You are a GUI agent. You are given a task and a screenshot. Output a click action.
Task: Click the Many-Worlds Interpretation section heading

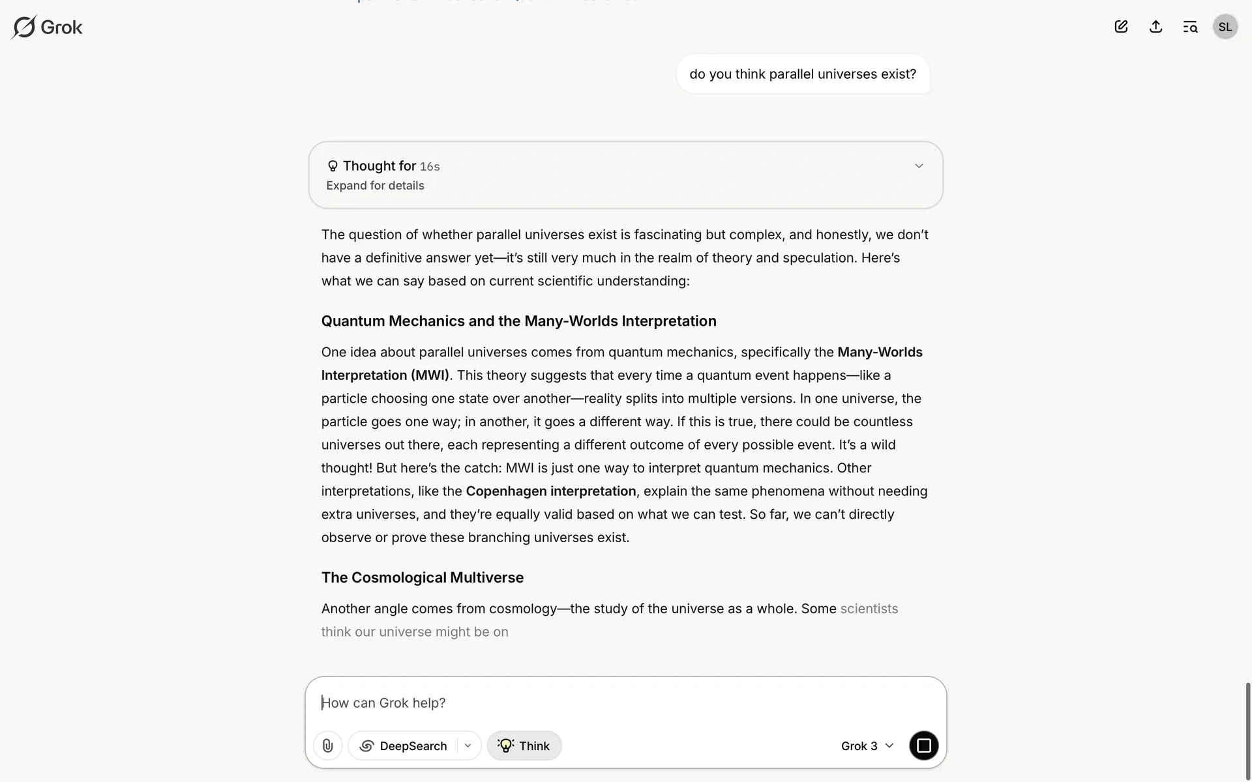pos(518,321)
